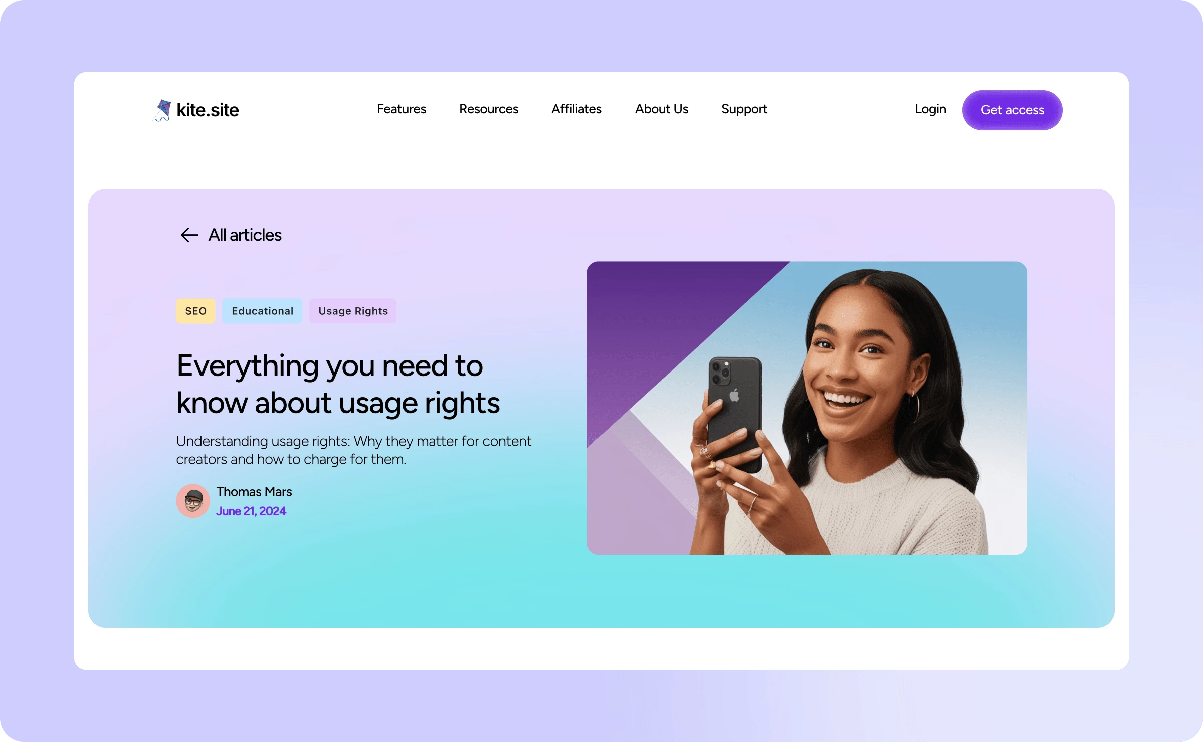Click the June 21, 2024 date

[251, 511]
